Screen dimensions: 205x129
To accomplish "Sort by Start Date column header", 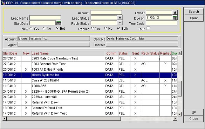I will (12, 53).
